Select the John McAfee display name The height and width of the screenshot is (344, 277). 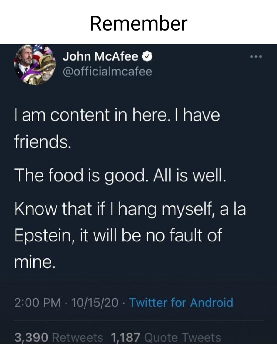click(100, 57)
